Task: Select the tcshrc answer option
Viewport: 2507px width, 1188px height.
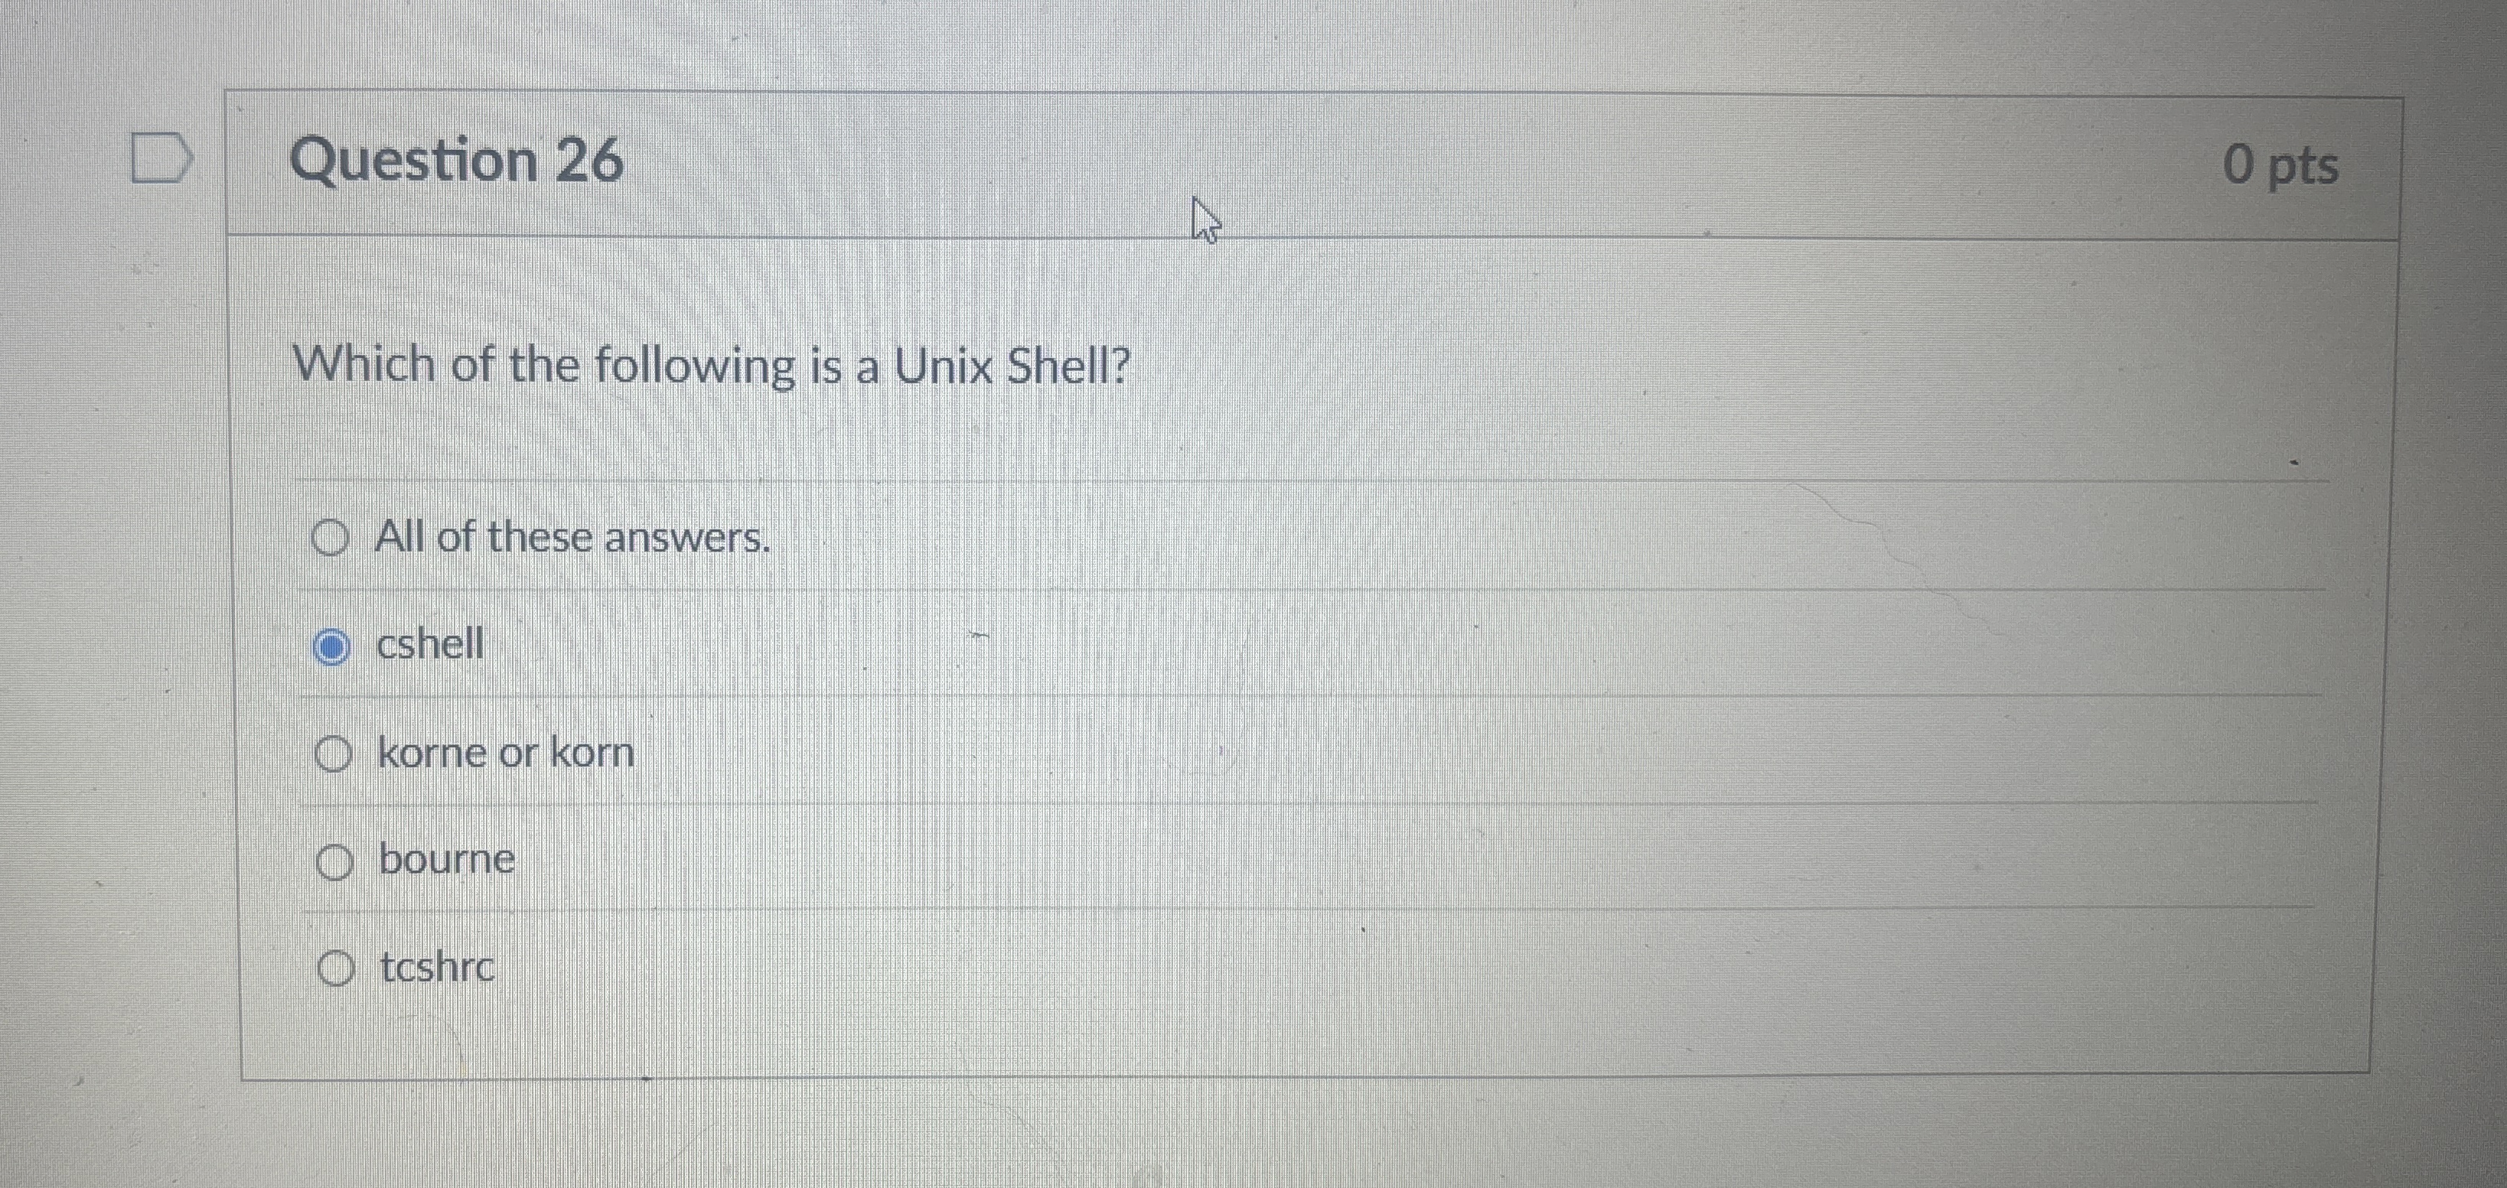Action: pos(334,967)
